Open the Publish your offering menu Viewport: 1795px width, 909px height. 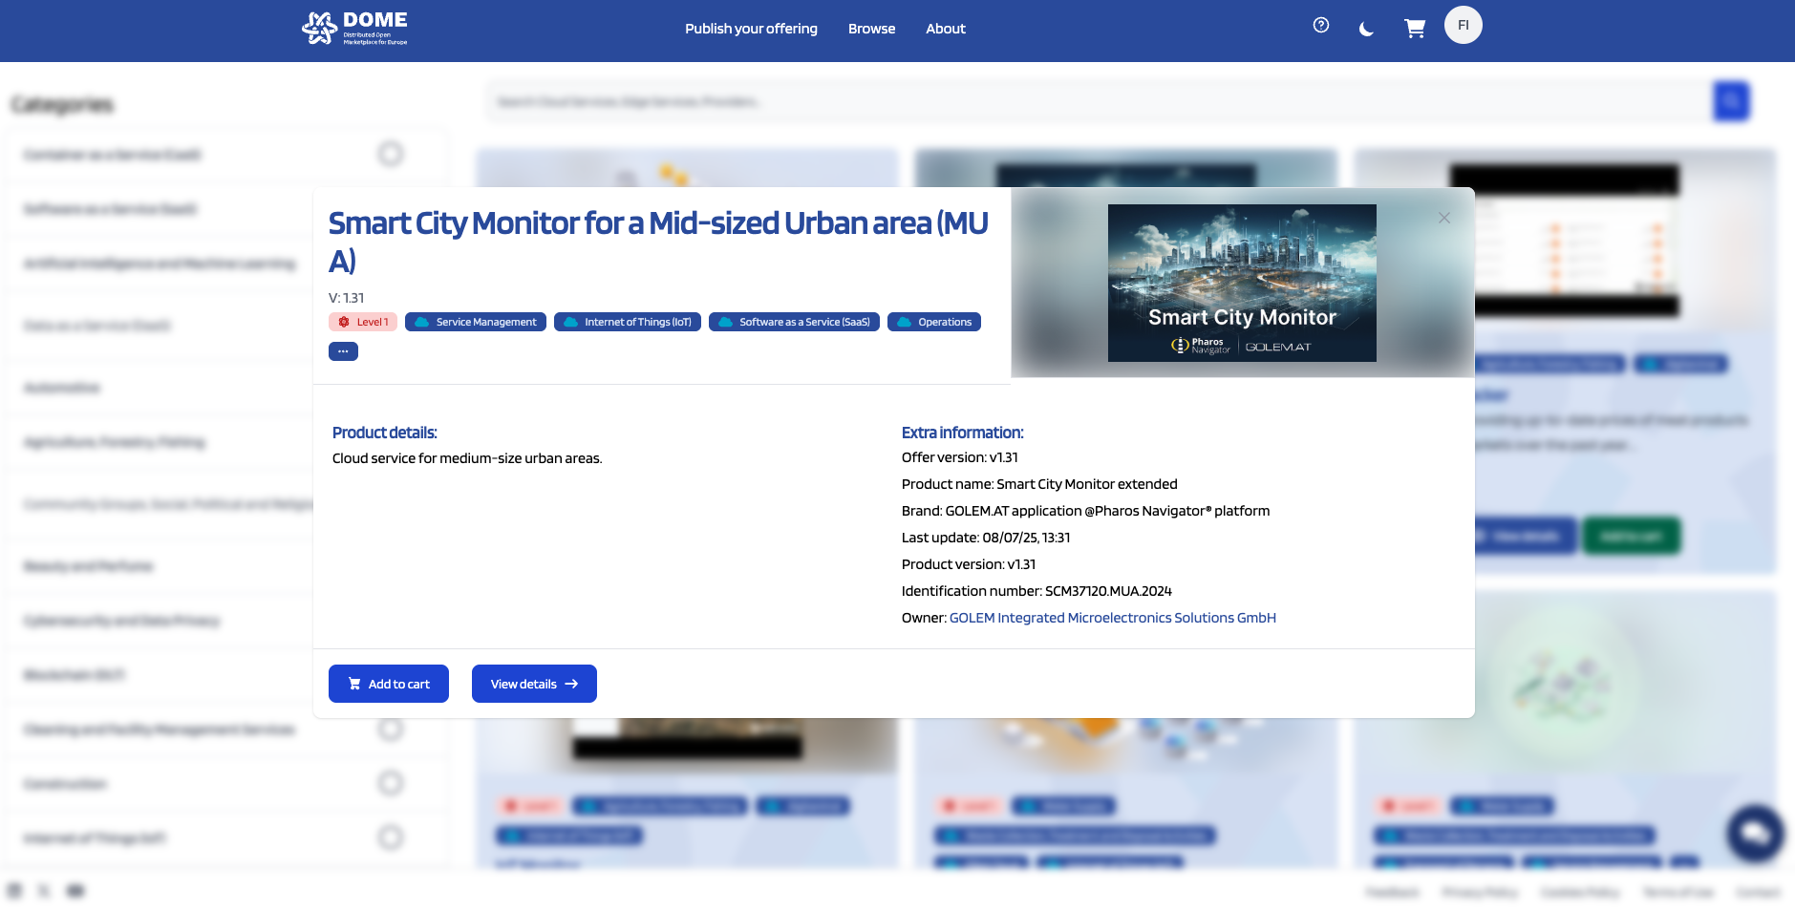tap(751, 29)
